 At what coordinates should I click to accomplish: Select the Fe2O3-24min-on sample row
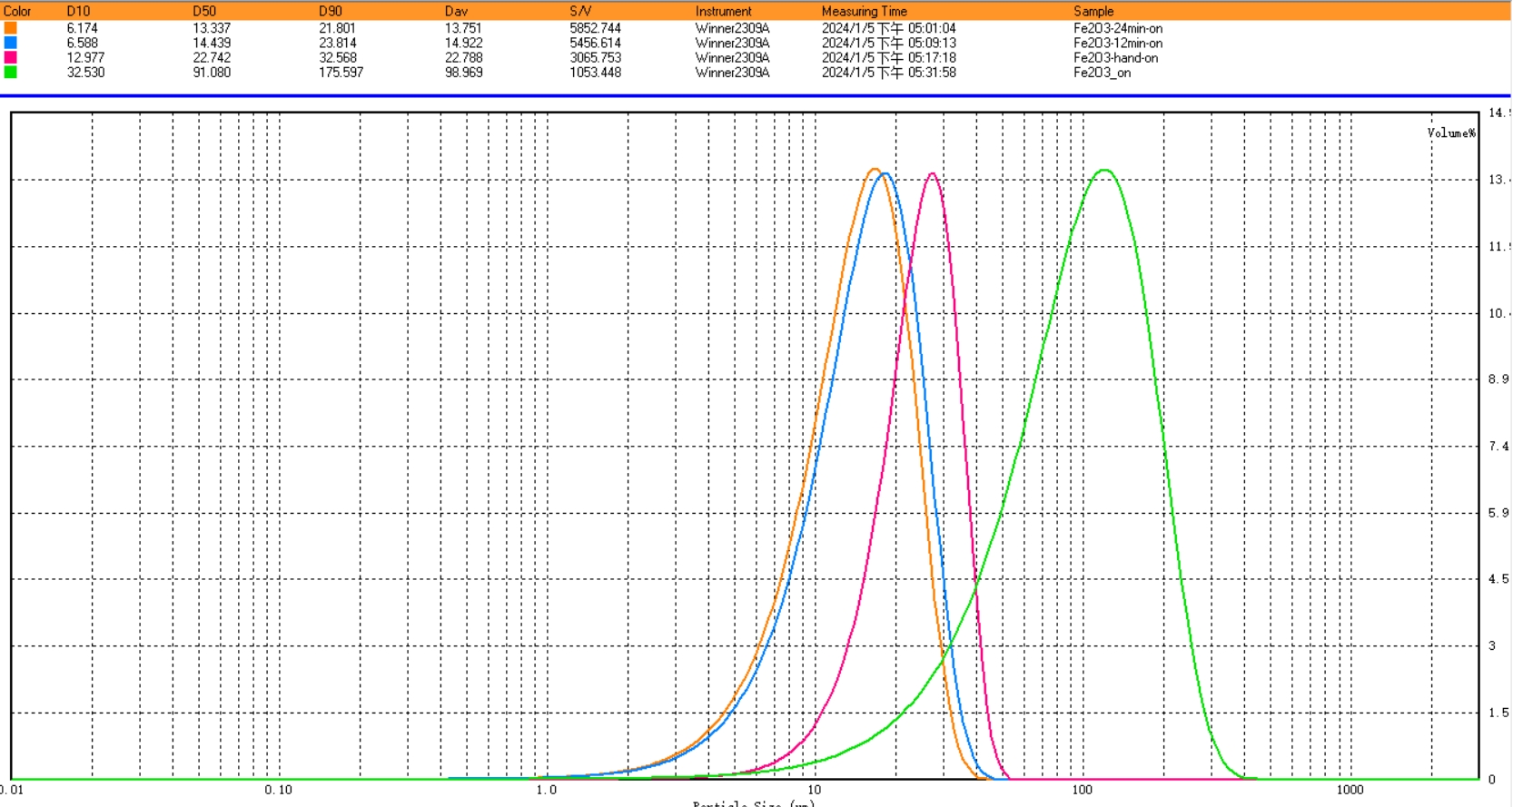(1117, 28)
